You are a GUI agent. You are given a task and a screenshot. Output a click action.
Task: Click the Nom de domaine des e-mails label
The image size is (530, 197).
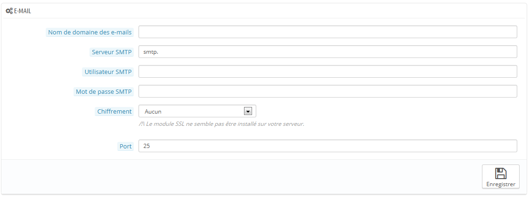tap(90, 33)
